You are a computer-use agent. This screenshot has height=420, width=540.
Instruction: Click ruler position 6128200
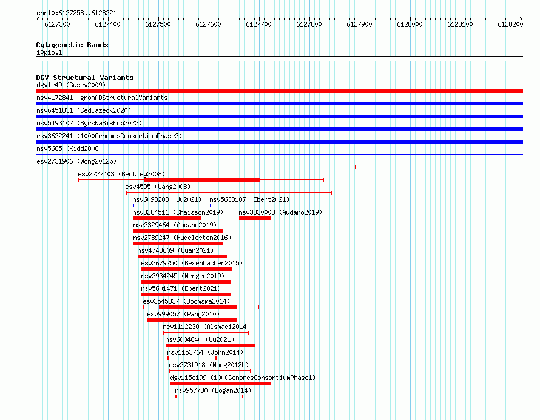point(510,24)
